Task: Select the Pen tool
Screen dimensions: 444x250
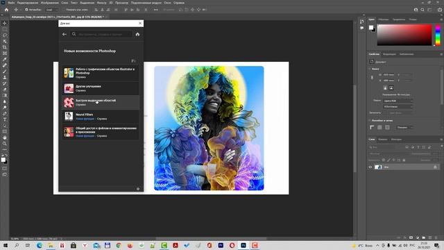Action: [x=5, y=113]
